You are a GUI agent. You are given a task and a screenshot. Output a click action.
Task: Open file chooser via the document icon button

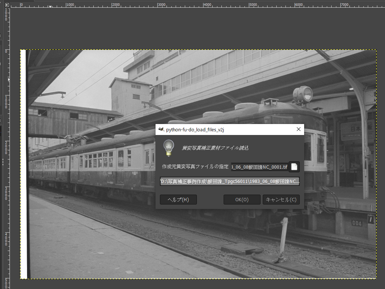[x=294, y=167]
